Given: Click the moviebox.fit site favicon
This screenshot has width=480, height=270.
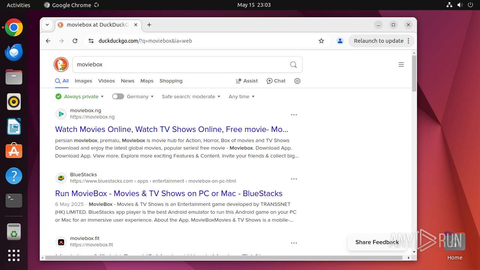Looking at the screenshot, I should point(61,242).
